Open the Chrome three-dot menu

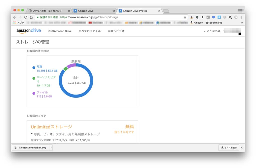click(x=241, y=17)
